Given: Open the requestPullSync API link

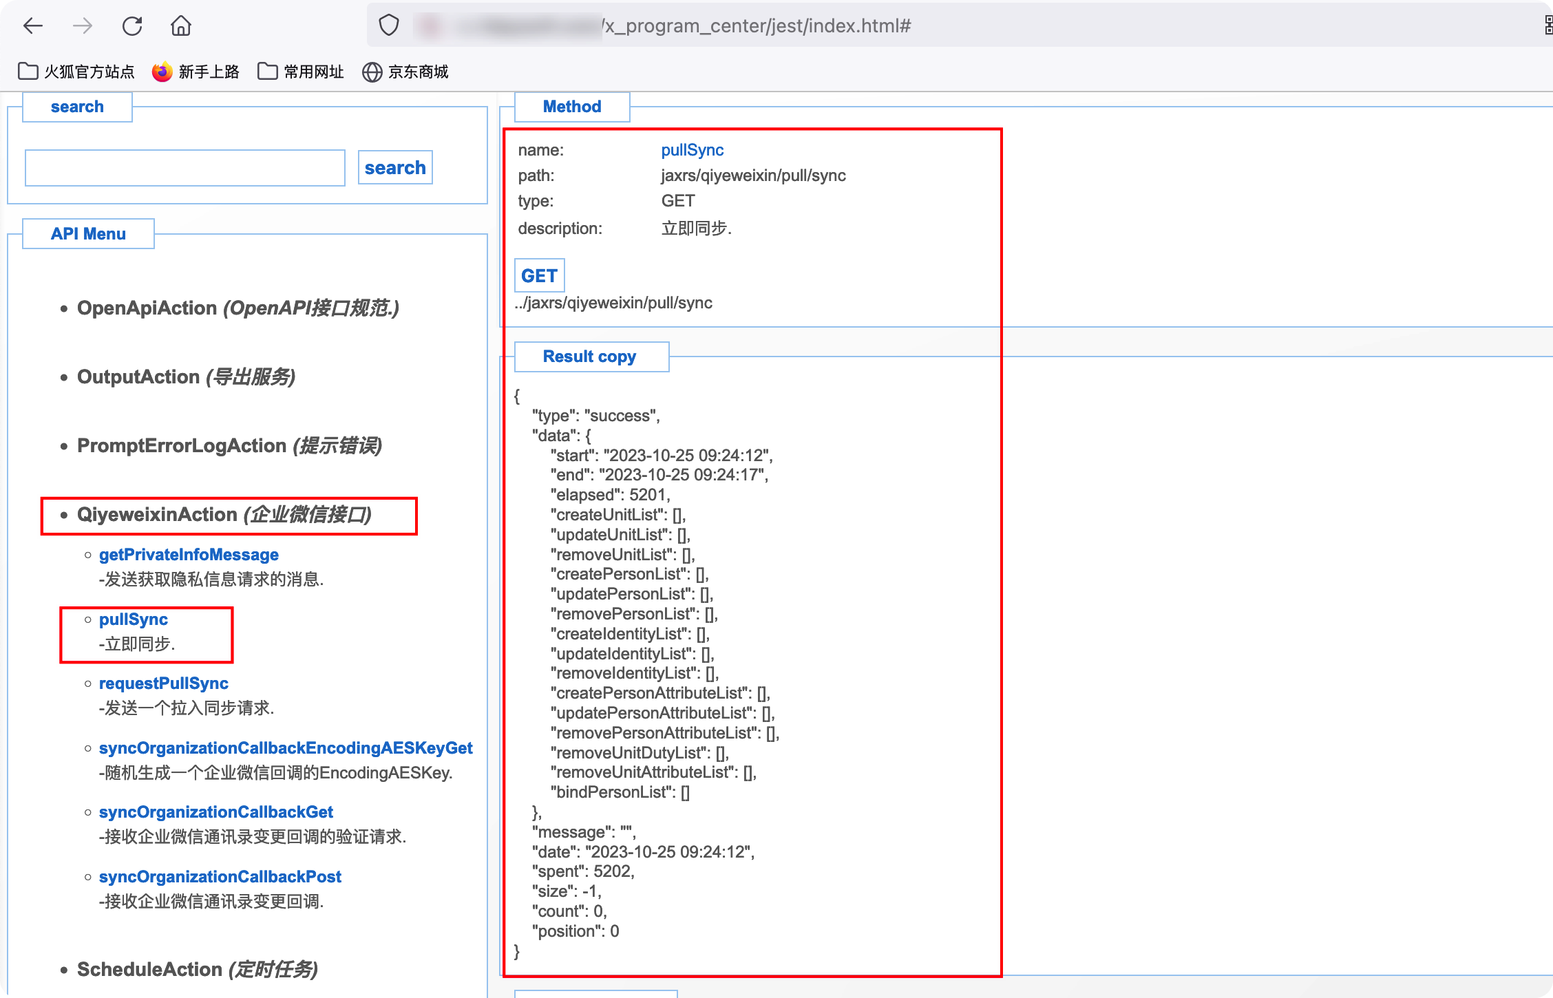Looking at the screenshot, I should click(164, 683).
